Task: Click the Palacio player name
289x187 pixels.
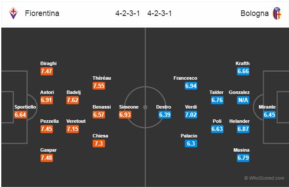Action: tap(189, 136)
